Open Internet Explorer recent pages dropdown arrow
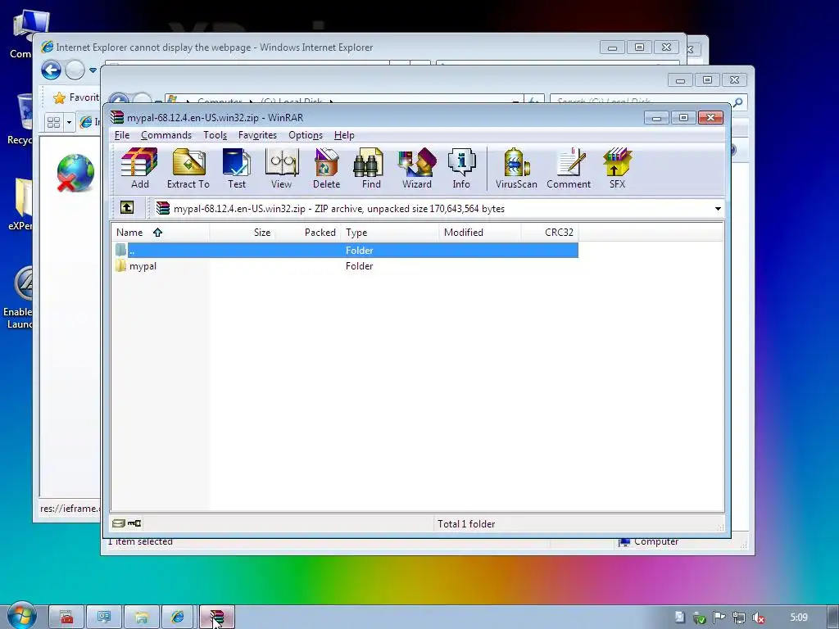839x629 pixels. 93,70
